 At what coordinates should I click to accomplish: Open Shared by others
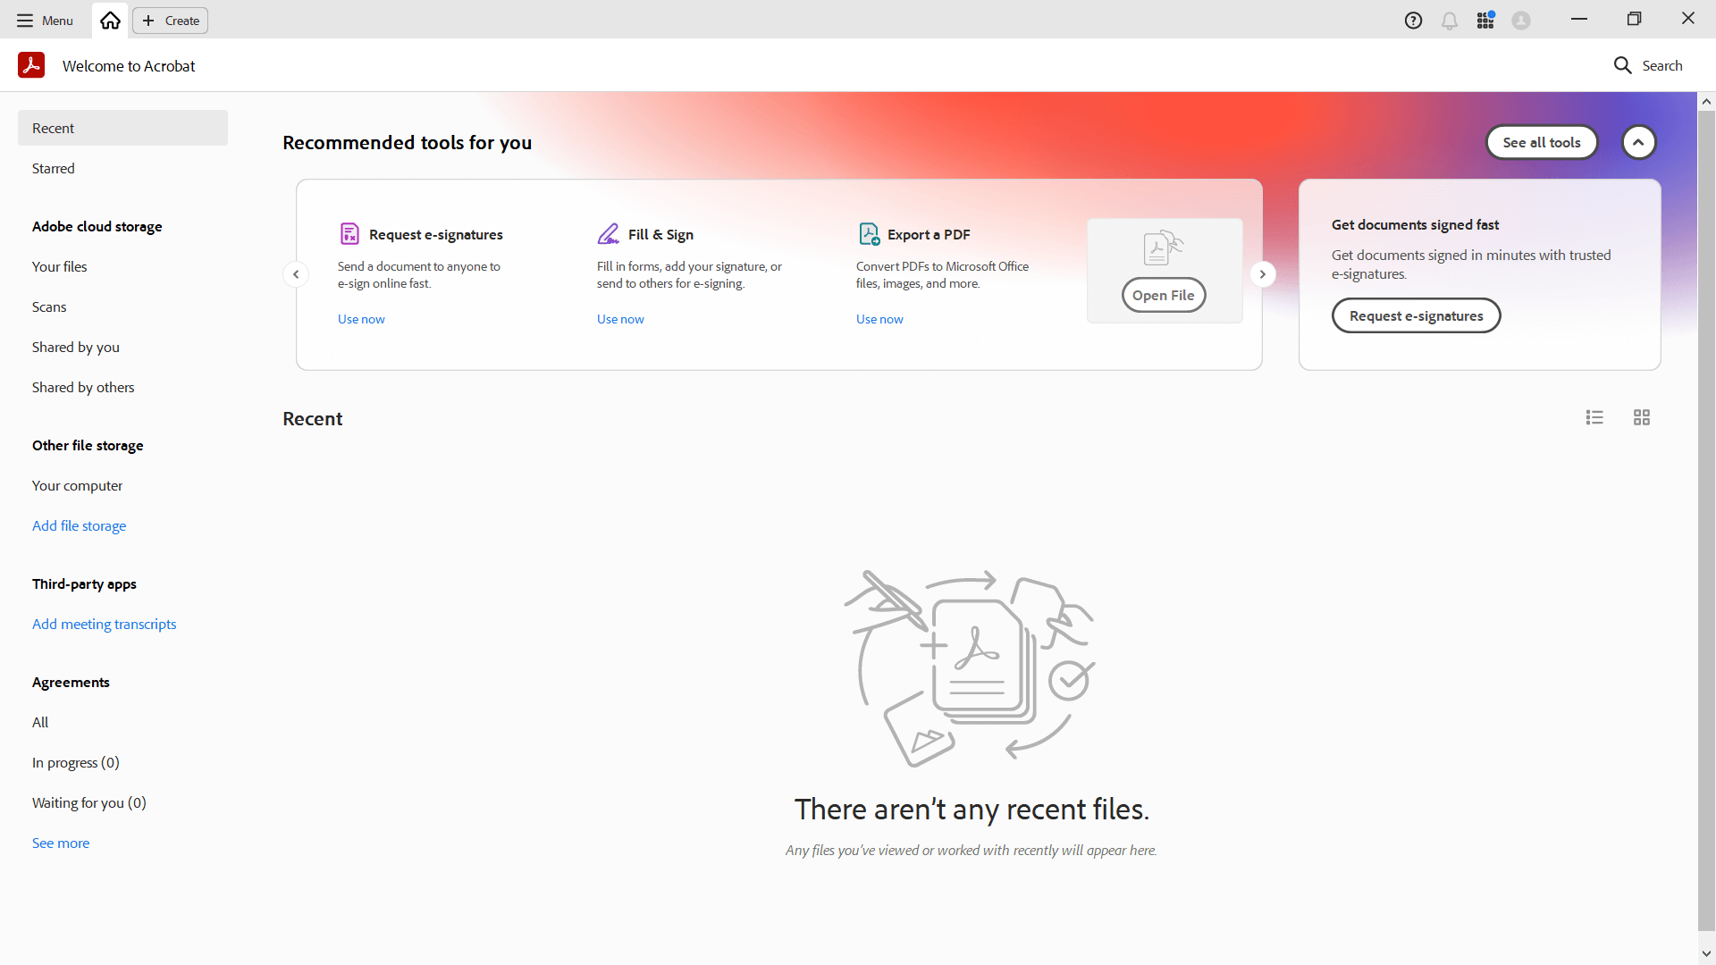coord(122,387)
